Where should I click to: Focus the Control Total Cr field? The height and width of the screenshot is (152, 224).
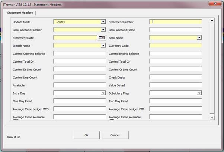(x=176, y=62)
